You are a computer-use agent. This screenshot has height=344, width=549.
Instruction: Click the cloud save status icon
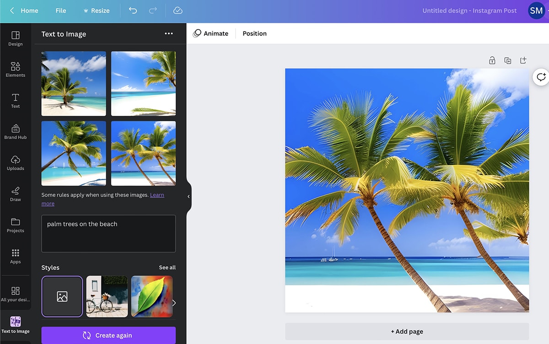(178, 11)
